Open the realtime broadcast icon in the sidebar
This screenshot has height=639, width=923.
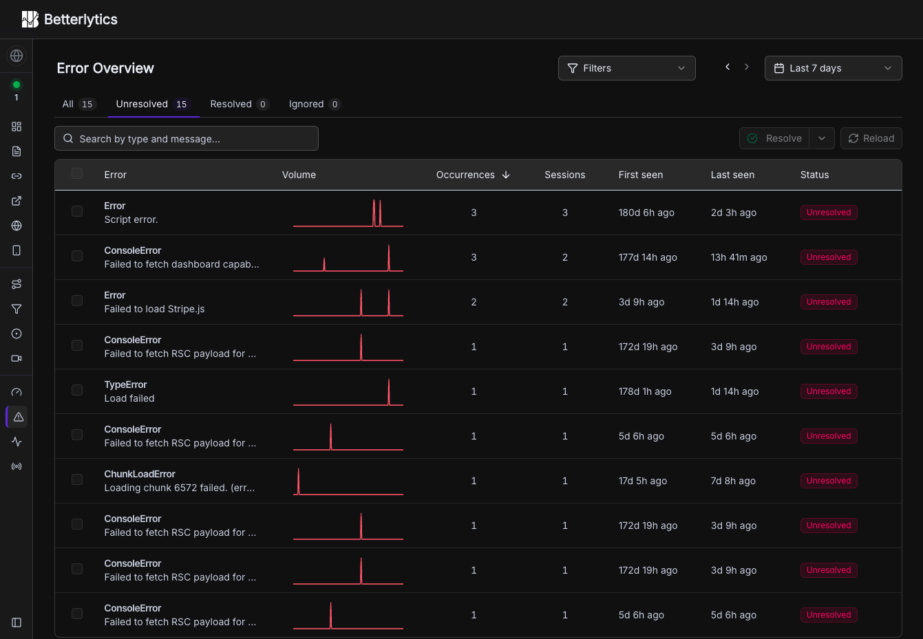pos(17,466)
